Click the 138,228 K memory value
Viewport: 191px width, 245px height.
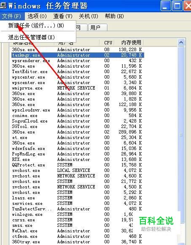130,49
